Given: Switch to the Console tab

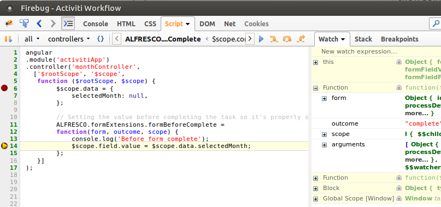Looking at the screenshot, I should 95,24.
